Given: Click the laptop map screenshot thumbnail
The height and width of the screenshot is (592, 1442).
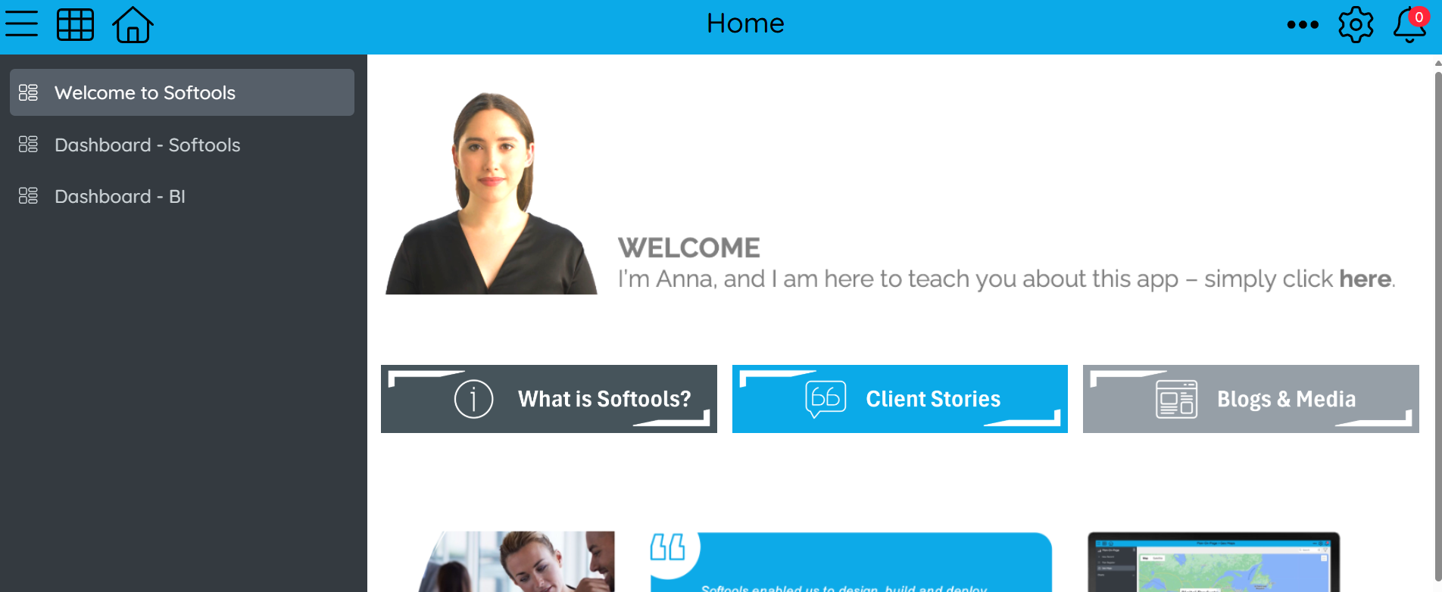Looking at the screenshot, I should (1213, 562).
